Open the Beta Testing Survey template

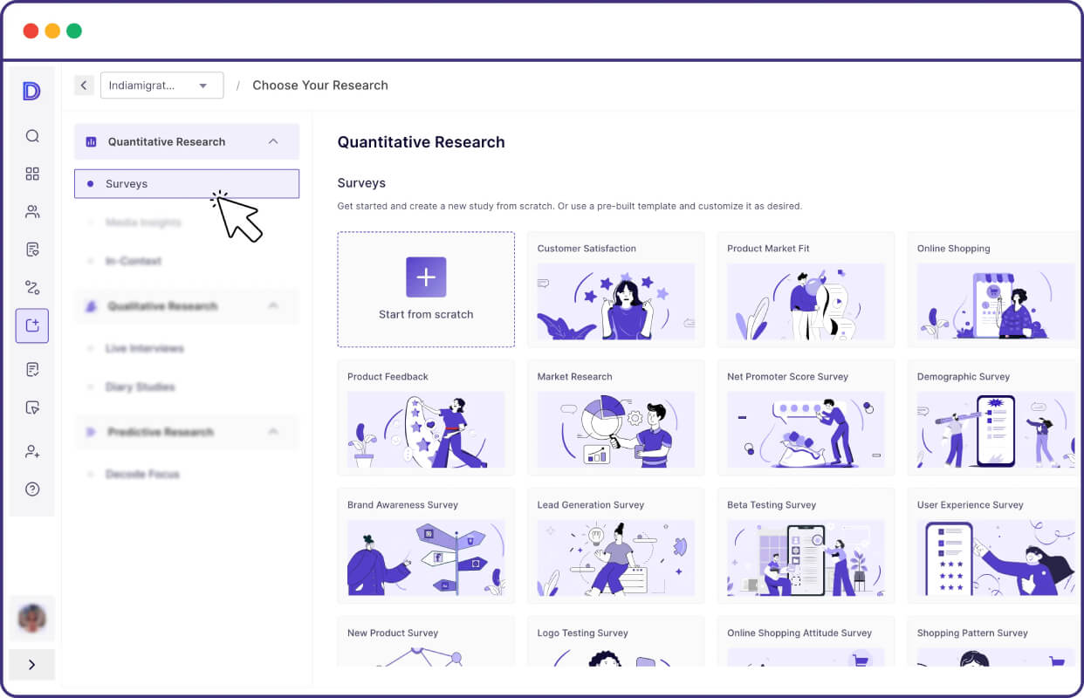pos(806,546)
